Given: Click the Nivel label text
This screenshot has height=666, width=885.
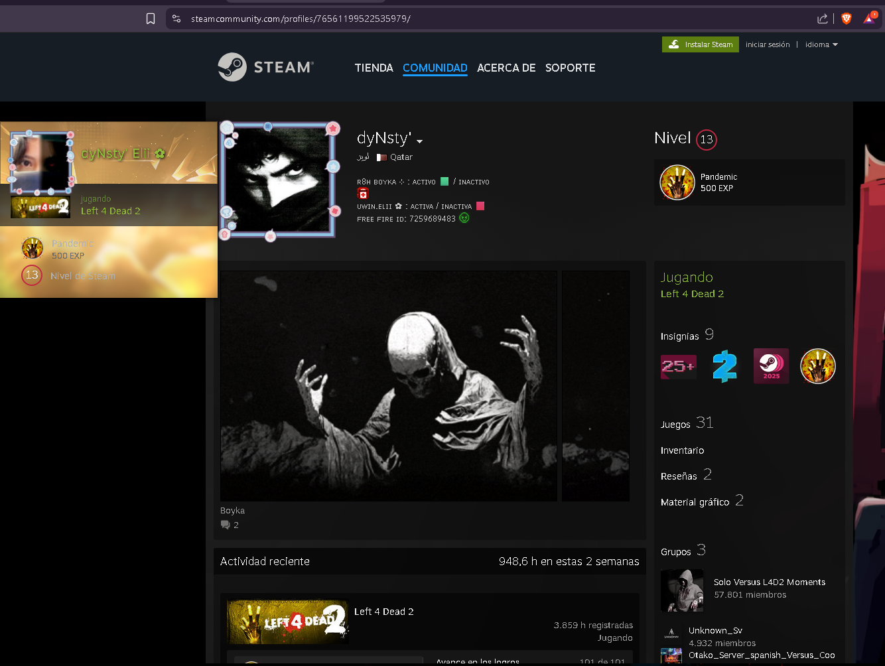Looking at the screenshot, I should coord(673,138).
